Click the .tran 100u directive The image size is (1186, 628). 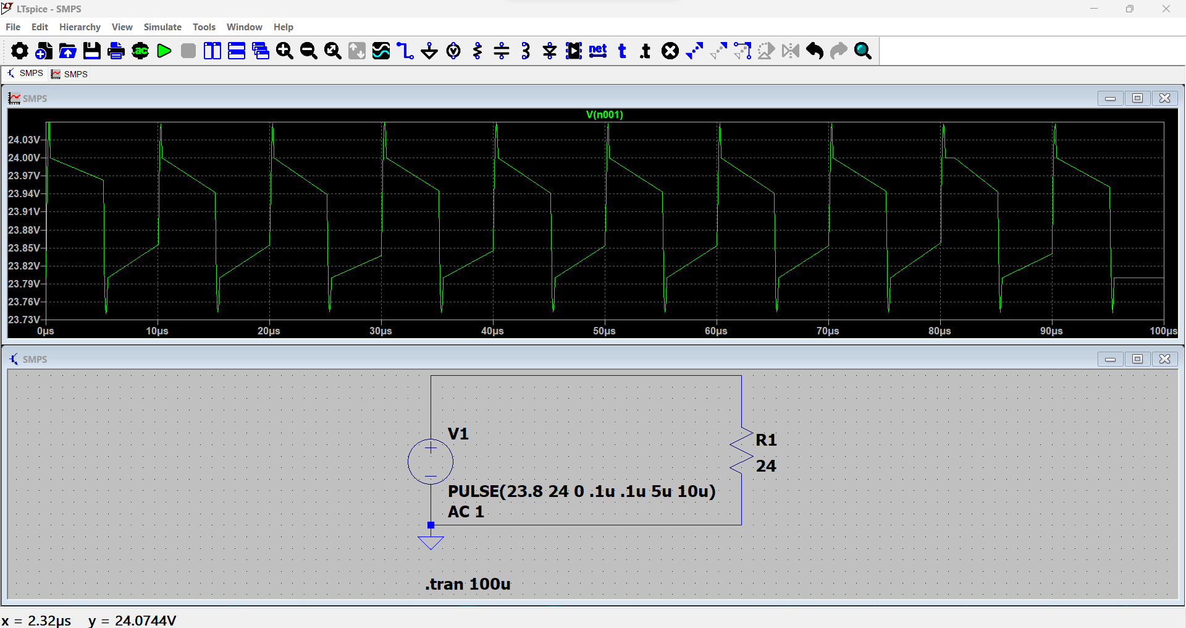click(468, 584)
